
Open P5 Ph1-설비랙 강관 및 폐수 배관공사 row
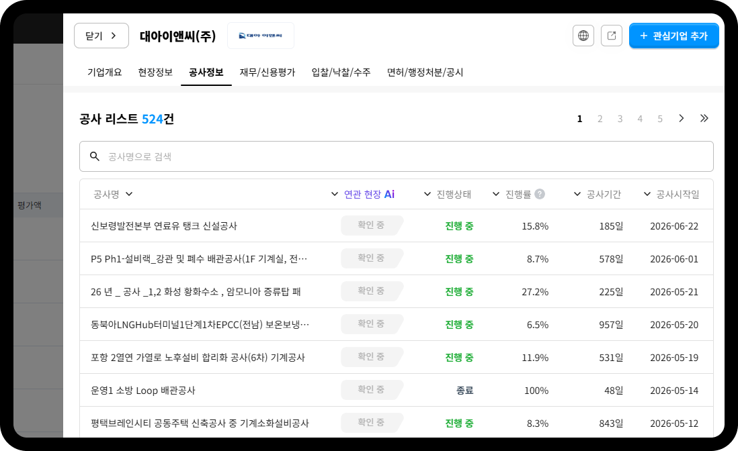pyautogui.click(x=397, y=259)
